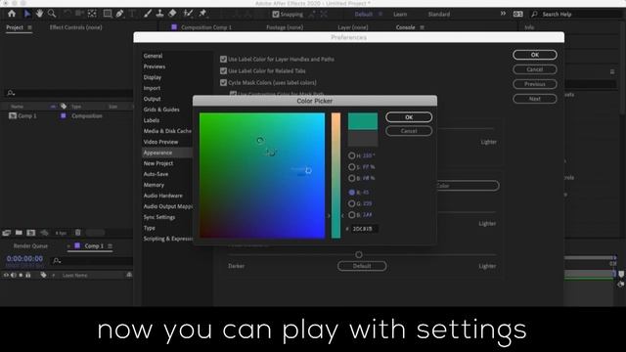This screenshot has height=352, width=626.
Task: Open the Comp 1 timeline panel menu
Action: coord(111,245)
